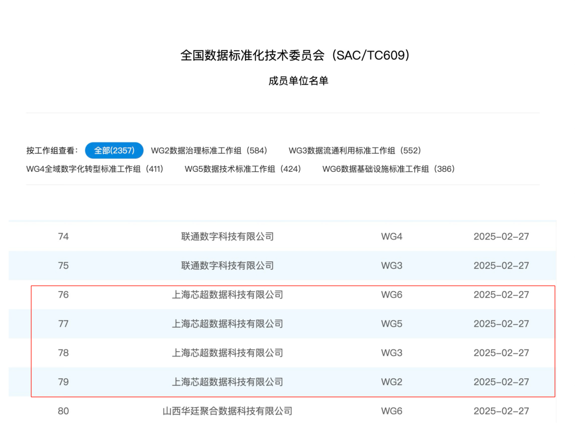Image resolution: width=575 pixels, height=431 pixels.
Task: Click date 2025-02-27 in row 76
Action: 502,295
